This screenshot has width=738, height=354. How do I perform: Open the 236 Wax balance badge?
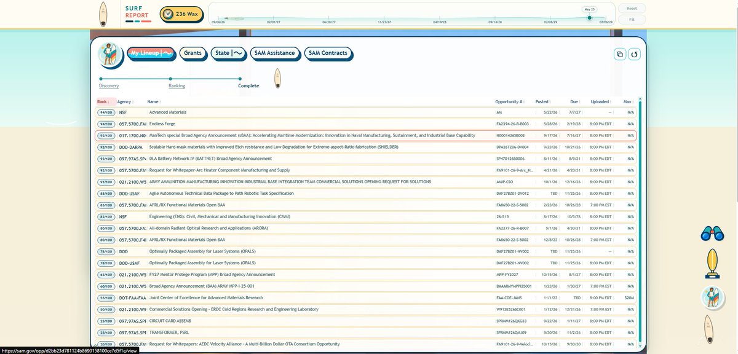181,14
